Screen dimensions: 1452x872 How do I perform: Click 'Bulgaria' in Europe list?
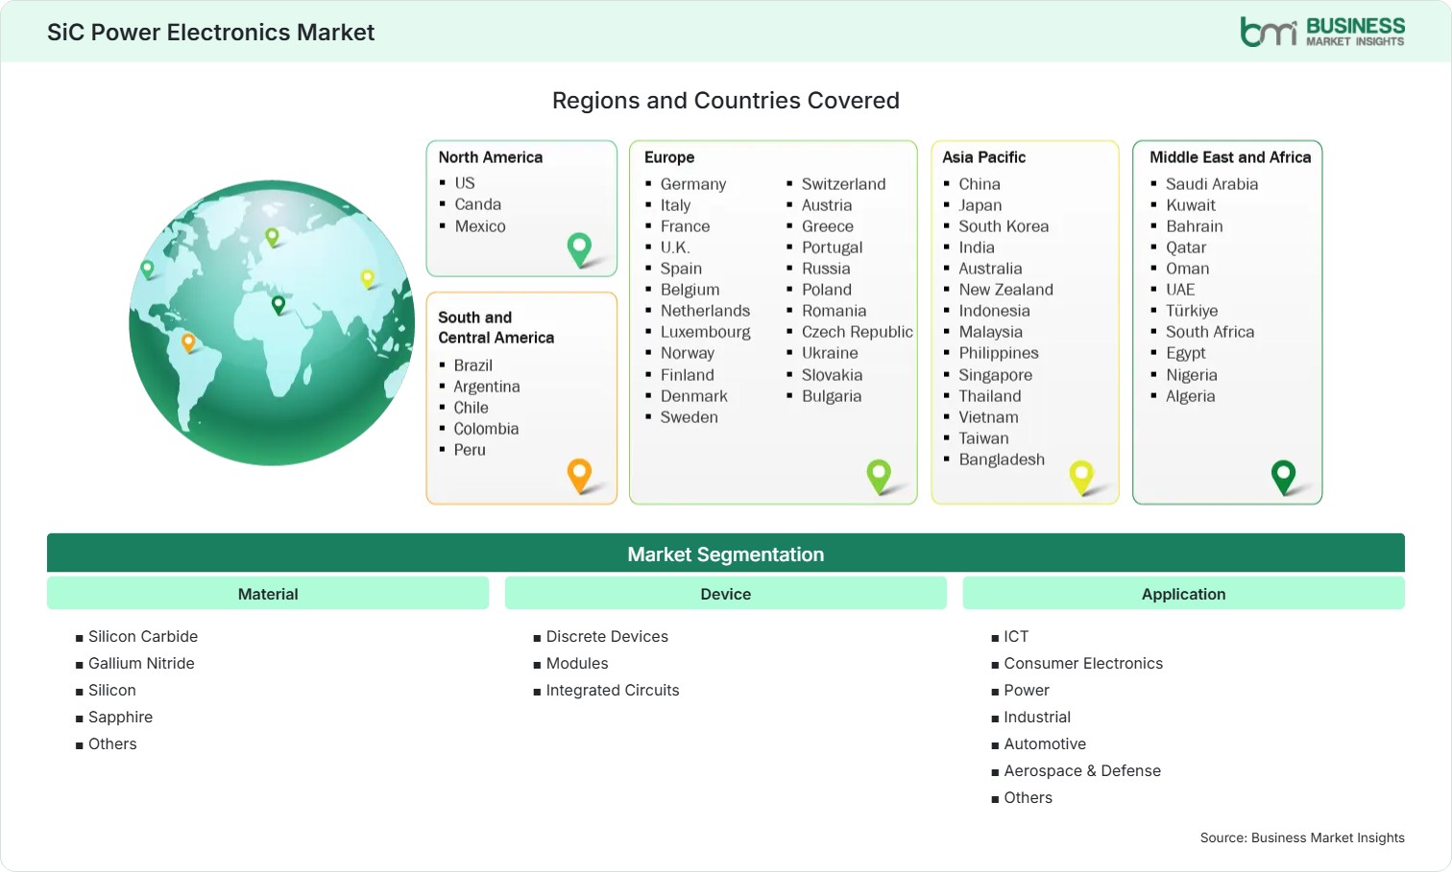pos(832,396)
